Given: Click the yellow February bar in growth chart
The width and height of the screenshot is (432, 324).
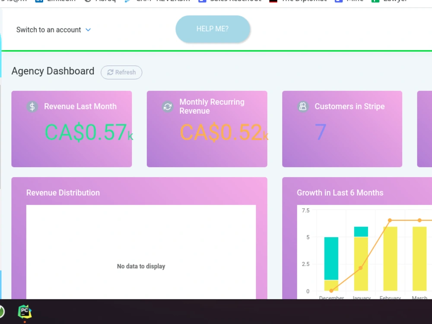Looking at the screenshot, I should point(390,259).
